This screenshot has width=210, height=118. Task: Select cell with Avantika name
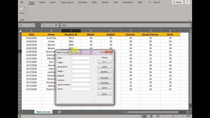(51, 38)
